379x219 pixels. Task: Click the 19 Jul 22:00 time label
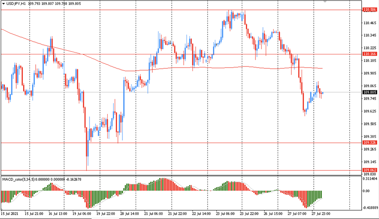[106, 214]
